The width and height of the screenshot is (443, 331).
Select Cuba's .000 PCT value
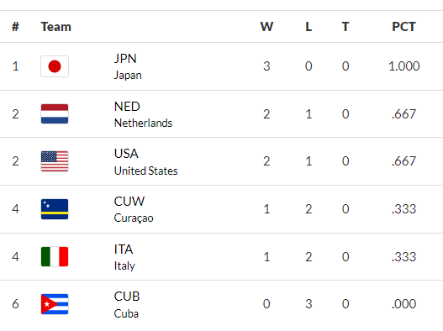(x=403, y=304)
